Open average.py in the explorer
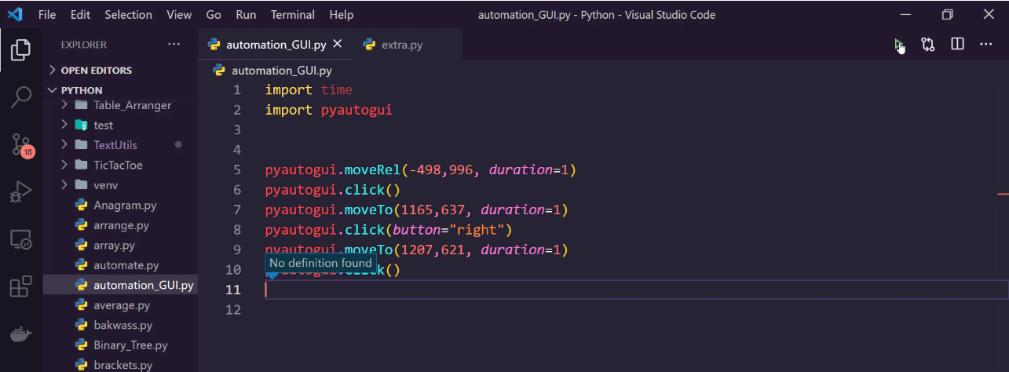Screen dimensions: 1009x372 122,305
